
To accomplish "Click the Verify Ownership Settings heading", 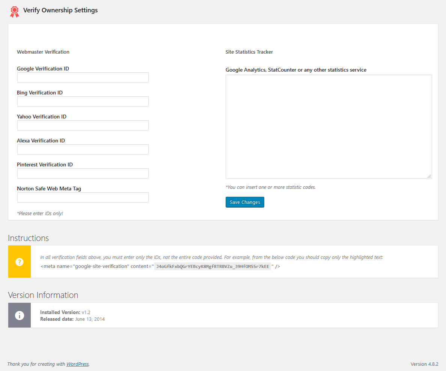I will [x=60, y=10].
